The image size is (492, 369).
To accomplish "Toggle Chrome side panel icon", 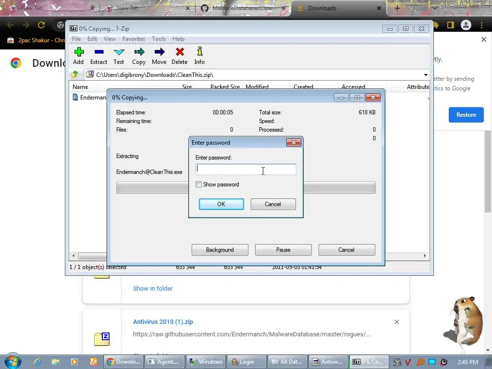I will tap(451, 25).
